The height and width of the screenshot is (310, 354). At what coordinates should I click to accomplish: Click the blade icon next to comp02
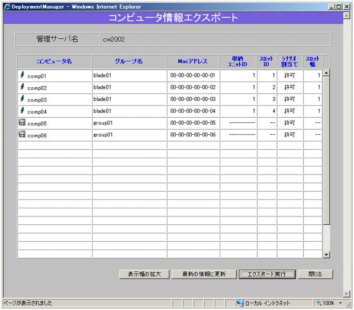(x=22, y=87)
